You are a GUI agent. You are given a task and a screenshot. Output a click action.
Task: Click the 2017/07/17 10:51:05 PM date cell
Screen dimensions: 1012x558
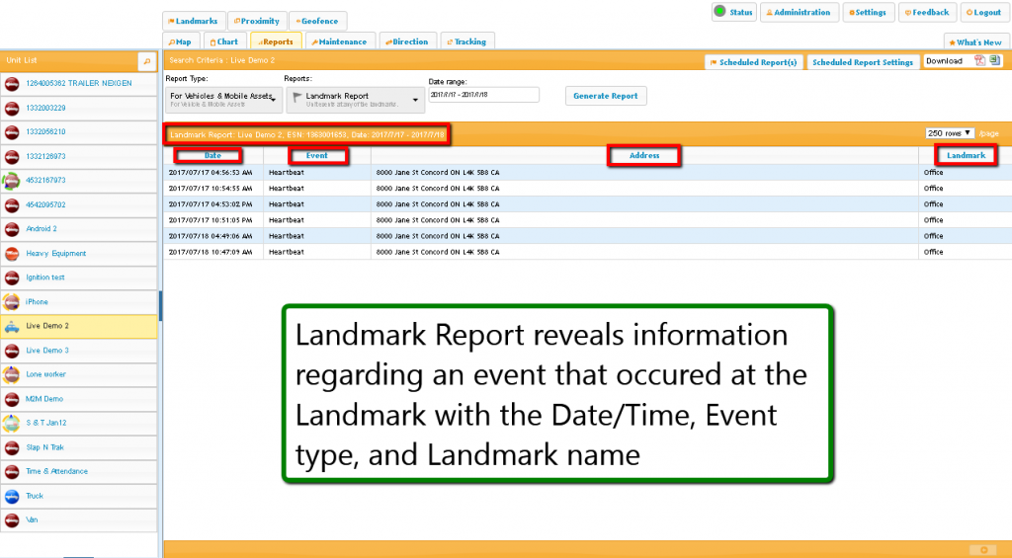coord(211,220)
